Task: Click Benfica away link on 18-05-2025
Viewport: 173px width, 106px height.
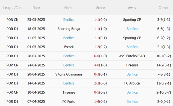Action: click(132, 29)
